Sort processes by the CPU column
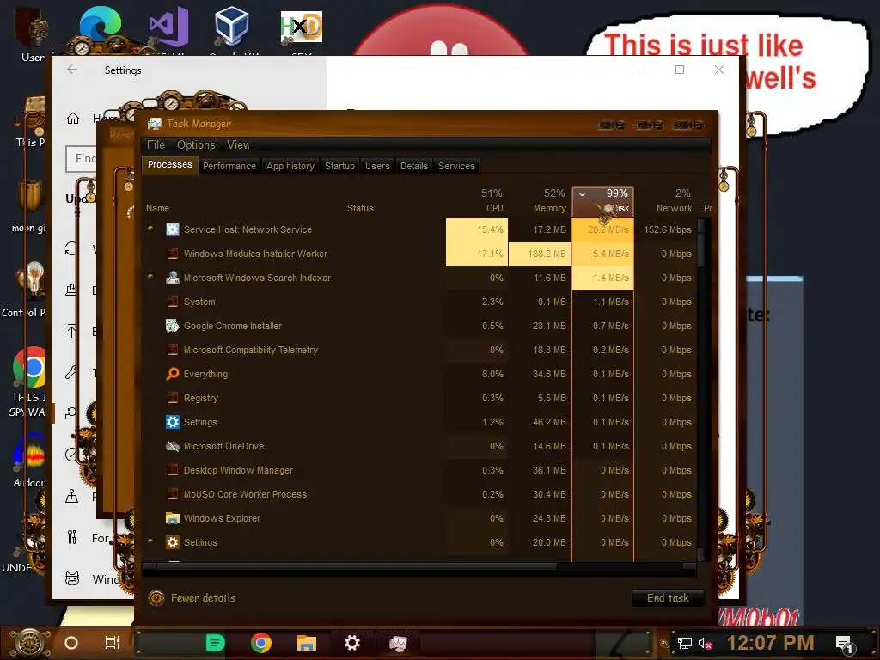 [477, 201]
